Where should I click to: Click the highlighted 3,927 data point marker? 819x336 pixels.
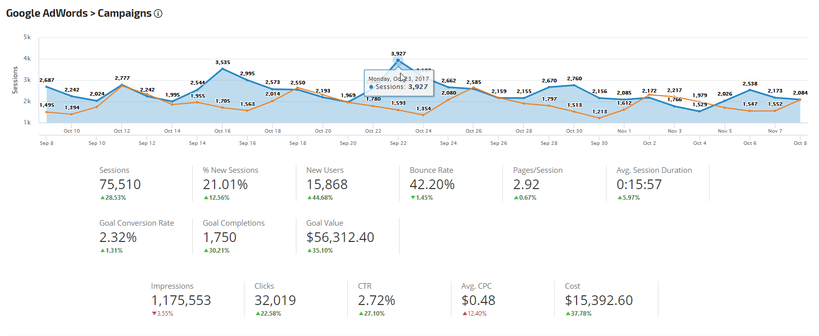coord(398,60)
